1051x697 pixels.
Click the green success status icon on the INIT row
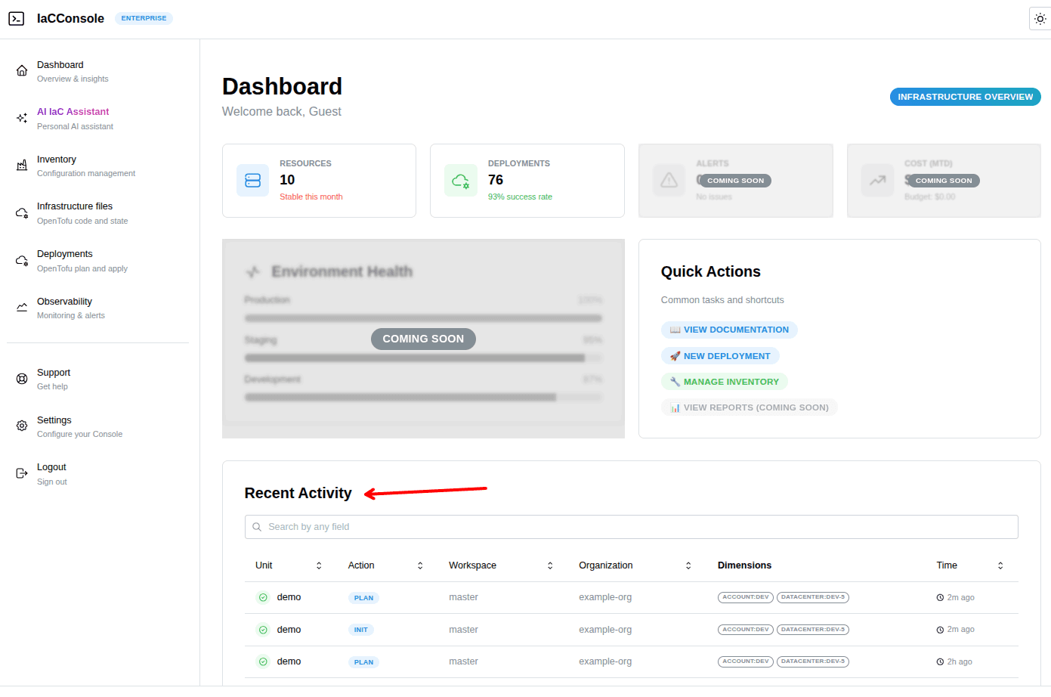click(x=263, y=629)
